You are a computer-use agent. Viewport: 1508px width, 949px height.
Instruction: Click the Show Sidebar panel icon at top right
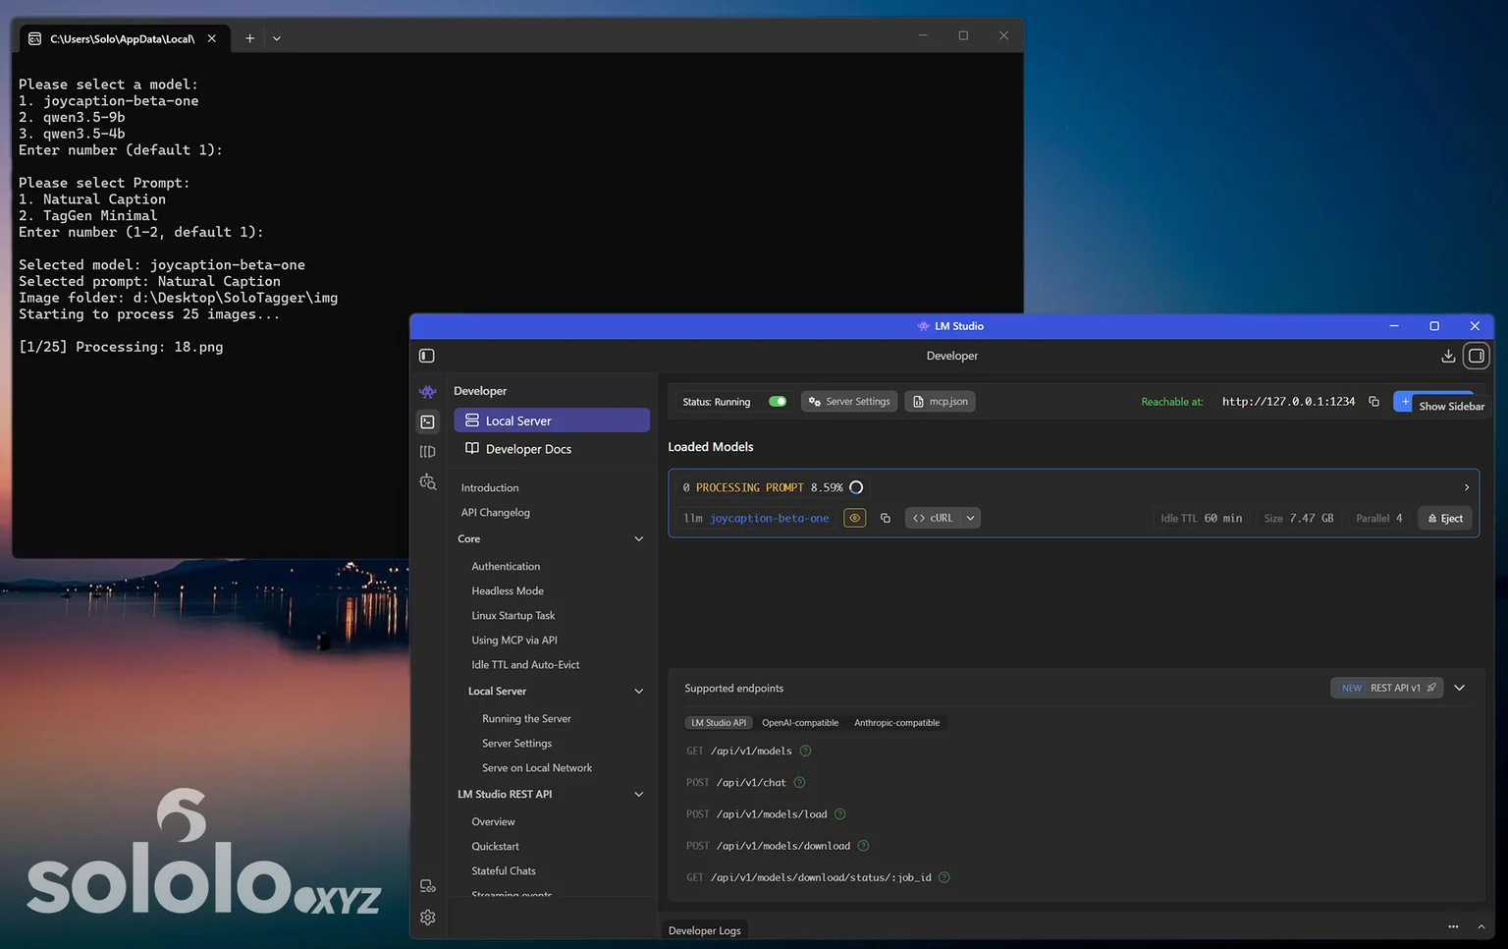click(x=1476, y=356)
